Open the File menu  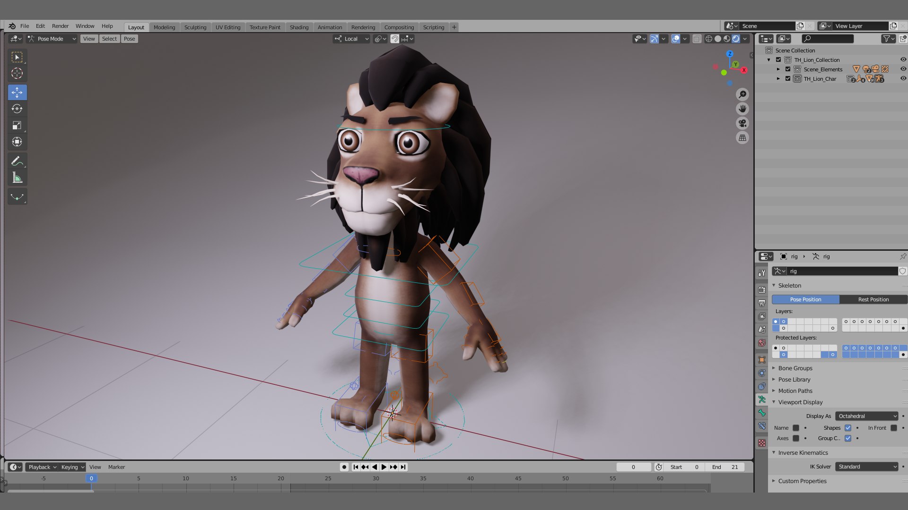[25, 26]
